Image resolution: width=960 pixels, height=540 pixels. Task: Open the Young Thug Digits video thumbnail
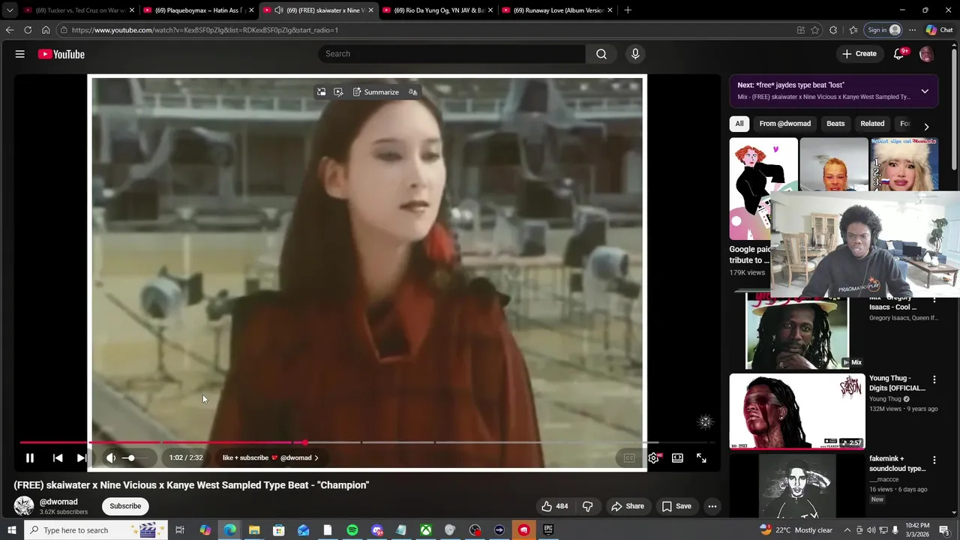coord(797,411)
